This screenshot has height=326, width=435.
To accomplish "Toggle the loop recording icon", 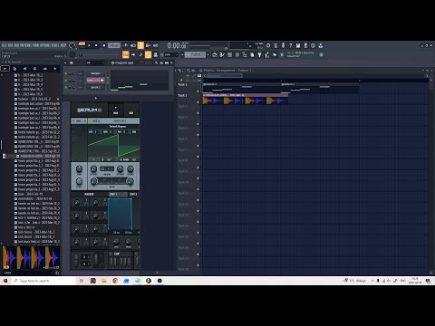I will [x=156, y=45].
